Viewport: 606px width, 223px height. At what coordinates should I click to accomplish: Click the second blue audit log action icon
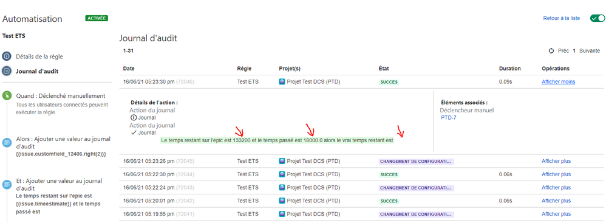tap(7, 184)
